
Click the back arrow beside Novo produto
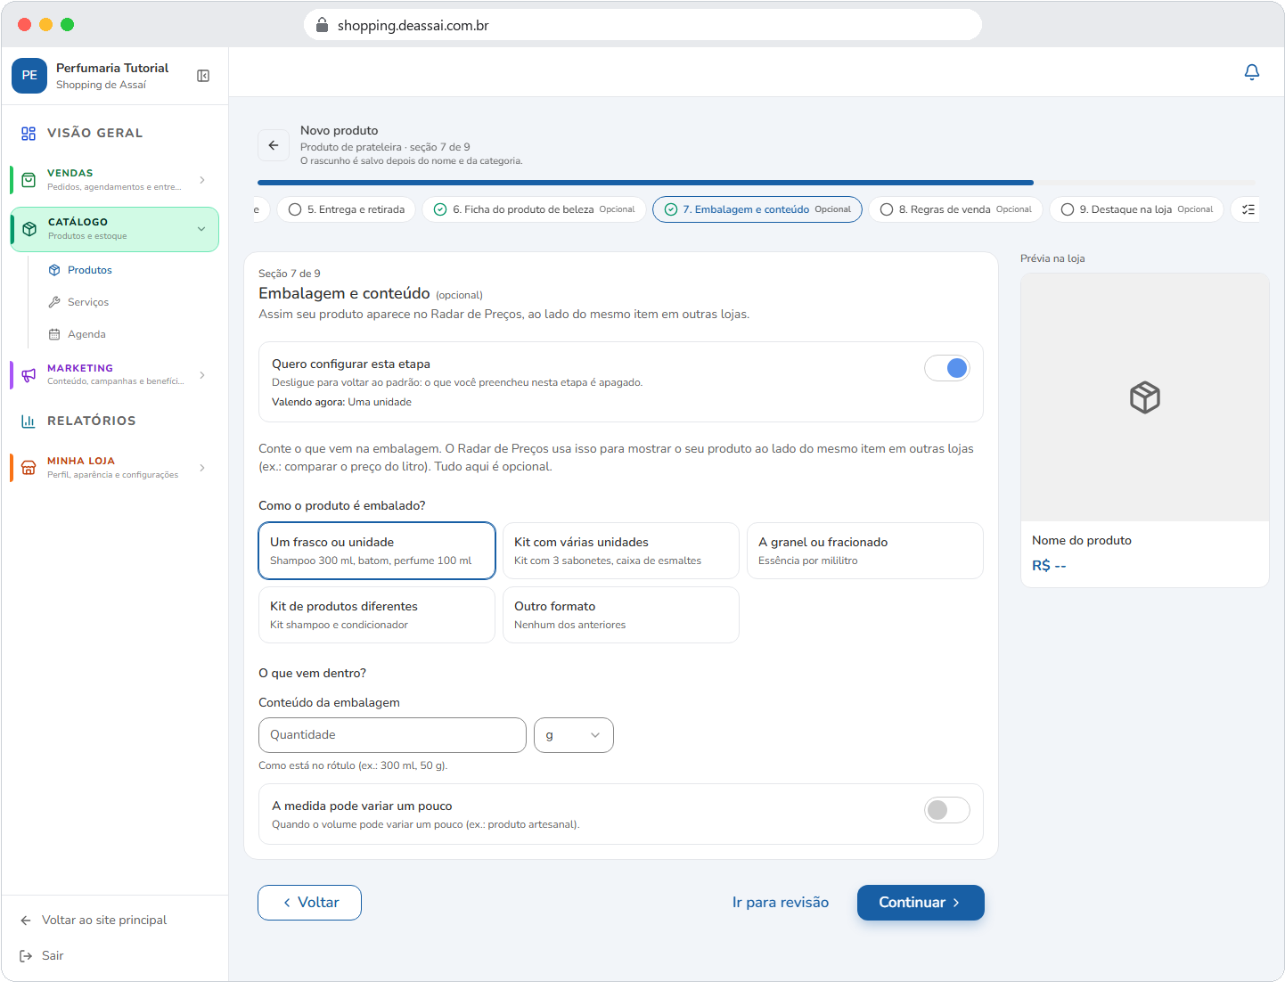point(274,145)
